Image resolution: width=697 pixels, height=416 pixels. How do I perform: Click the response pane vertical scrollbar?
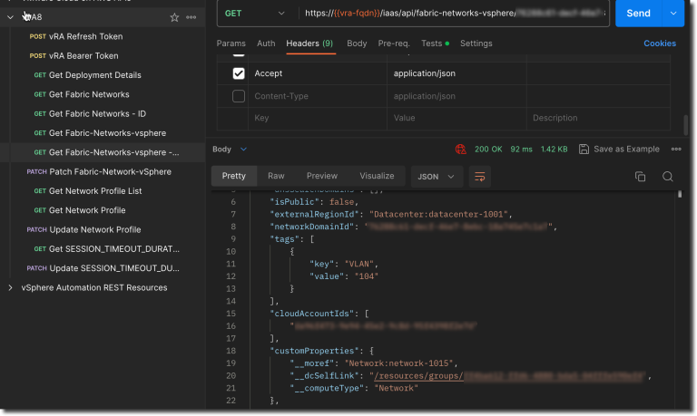coord(679,194)
